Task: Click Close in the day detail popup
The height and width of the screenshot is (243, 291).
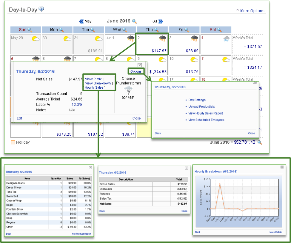Action: coord(137,118)
